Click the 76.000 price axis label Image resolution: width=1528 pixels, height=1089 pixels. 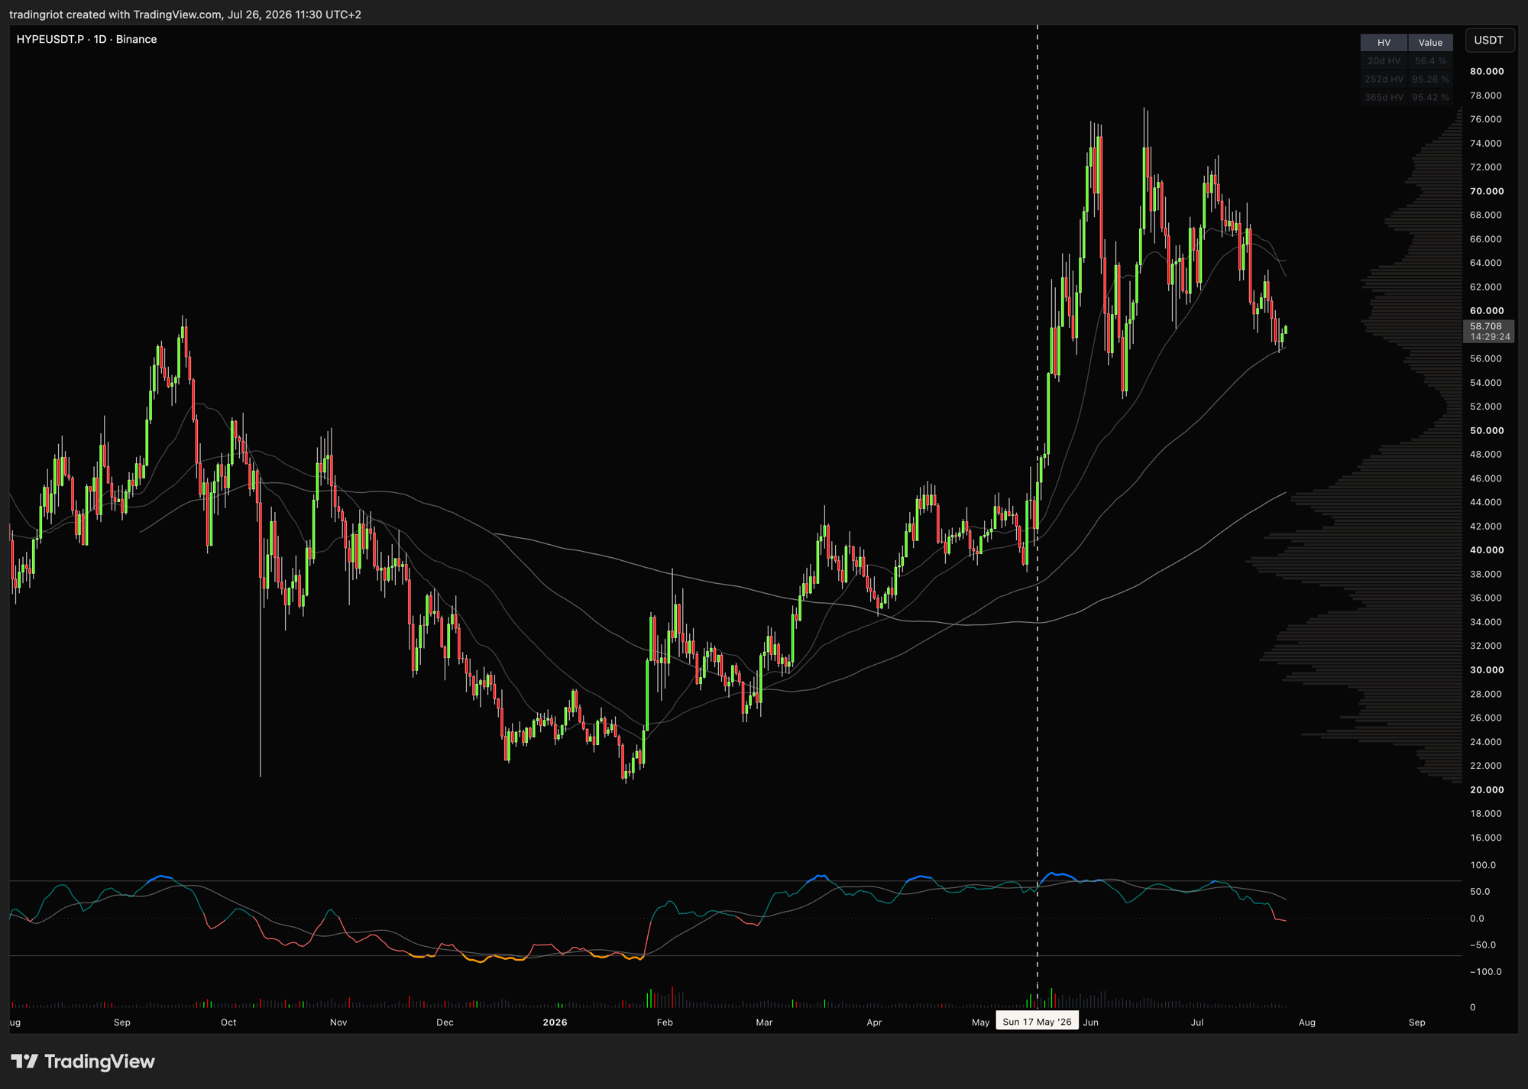coord(1486,119)
